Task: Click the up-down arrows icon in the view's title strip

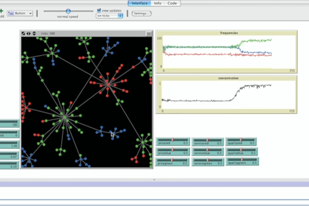Action: tap(34, 33)
